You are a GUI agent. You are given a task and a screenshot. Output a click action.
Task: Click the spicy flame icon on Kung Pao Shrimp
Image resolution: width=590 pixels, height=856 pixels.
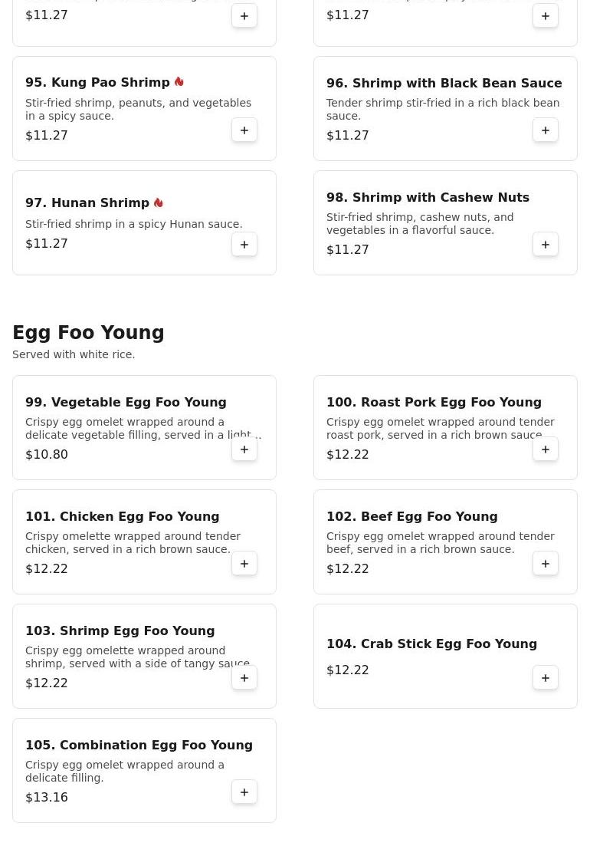(x=179, y=82)
